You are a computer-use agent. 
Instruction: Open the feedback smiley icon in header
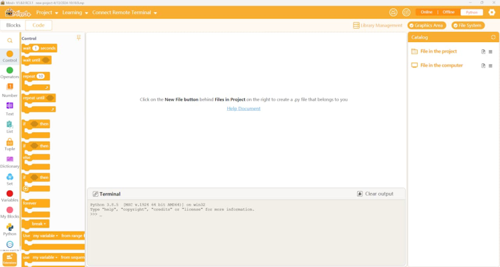pos(393,13)
